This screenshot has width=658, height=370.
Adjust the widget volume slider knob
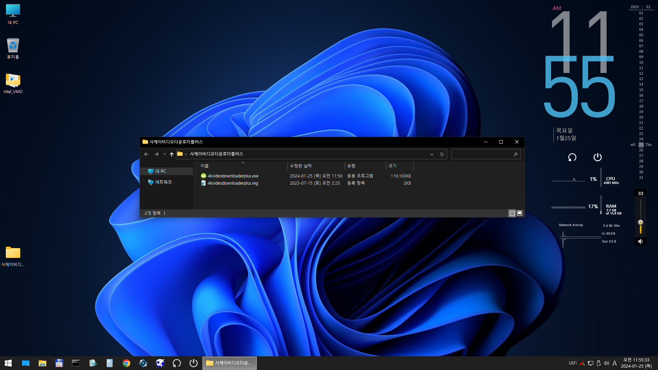tap(641, 222)
